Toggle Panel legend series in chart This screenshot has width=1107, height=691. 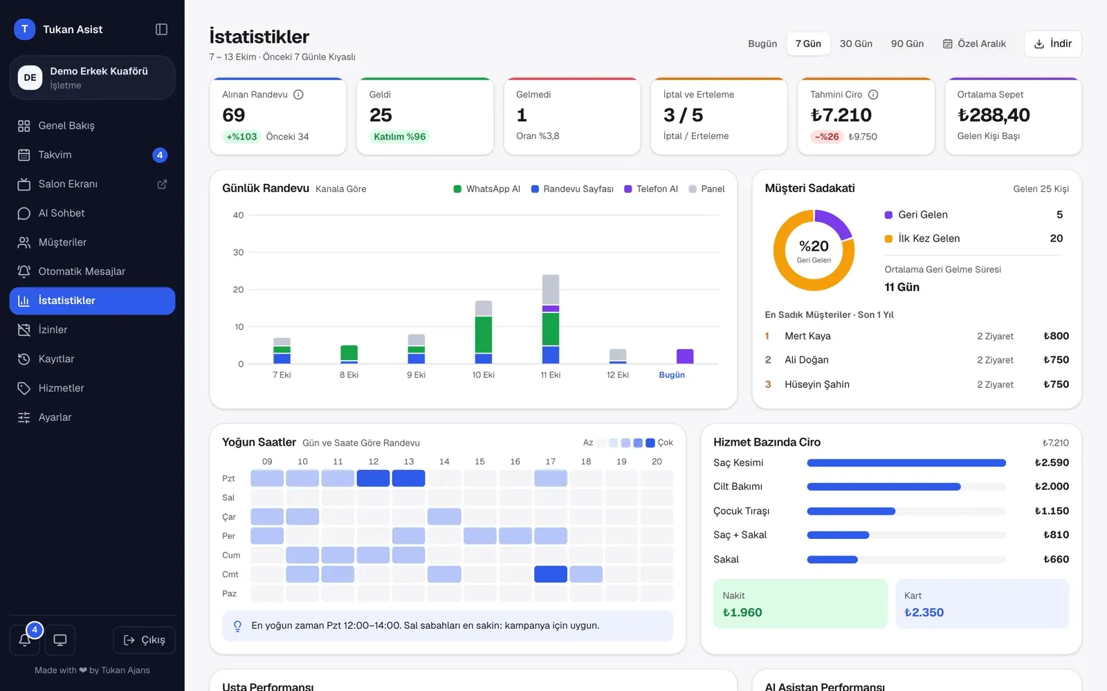[706, 189]
